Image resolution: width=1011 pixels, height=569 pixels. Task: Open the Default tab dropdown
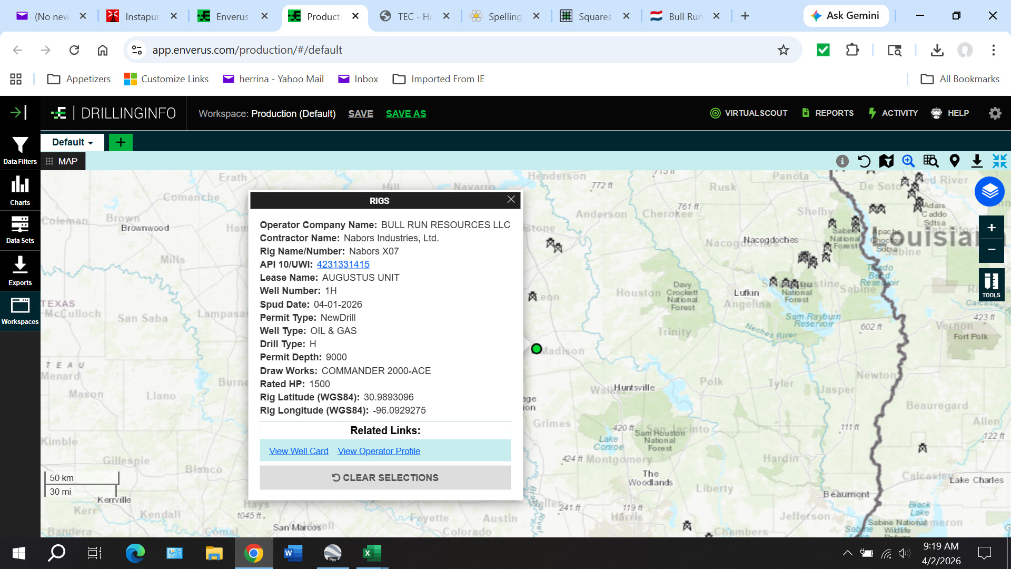coord(73,142)
